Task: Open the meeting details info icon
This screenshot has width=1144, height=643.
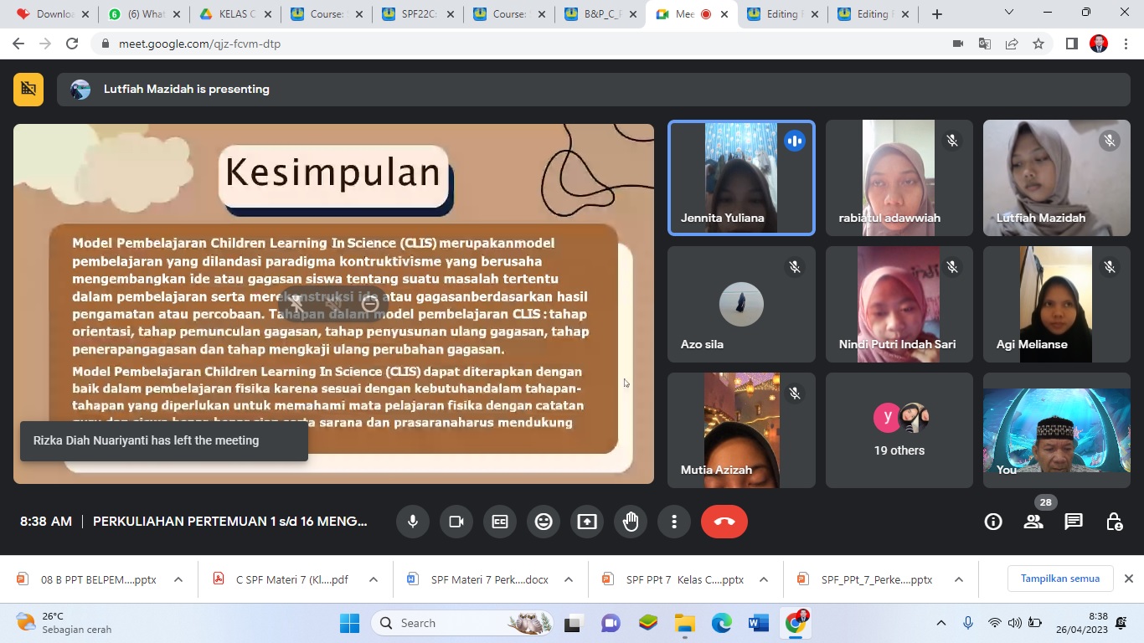Action: coord(993,522)
